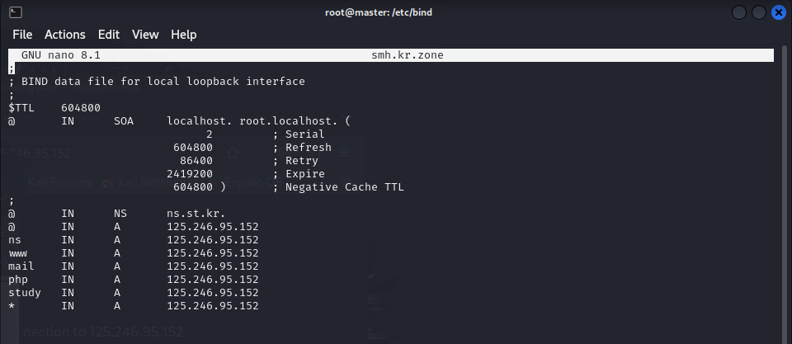
Task: Click the wildcard asterisk record name
Action: pos(12,305)
